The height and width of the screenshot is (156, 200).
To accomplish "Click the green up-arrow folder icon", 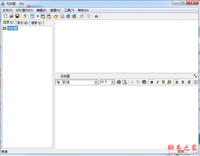I will 25,16.
